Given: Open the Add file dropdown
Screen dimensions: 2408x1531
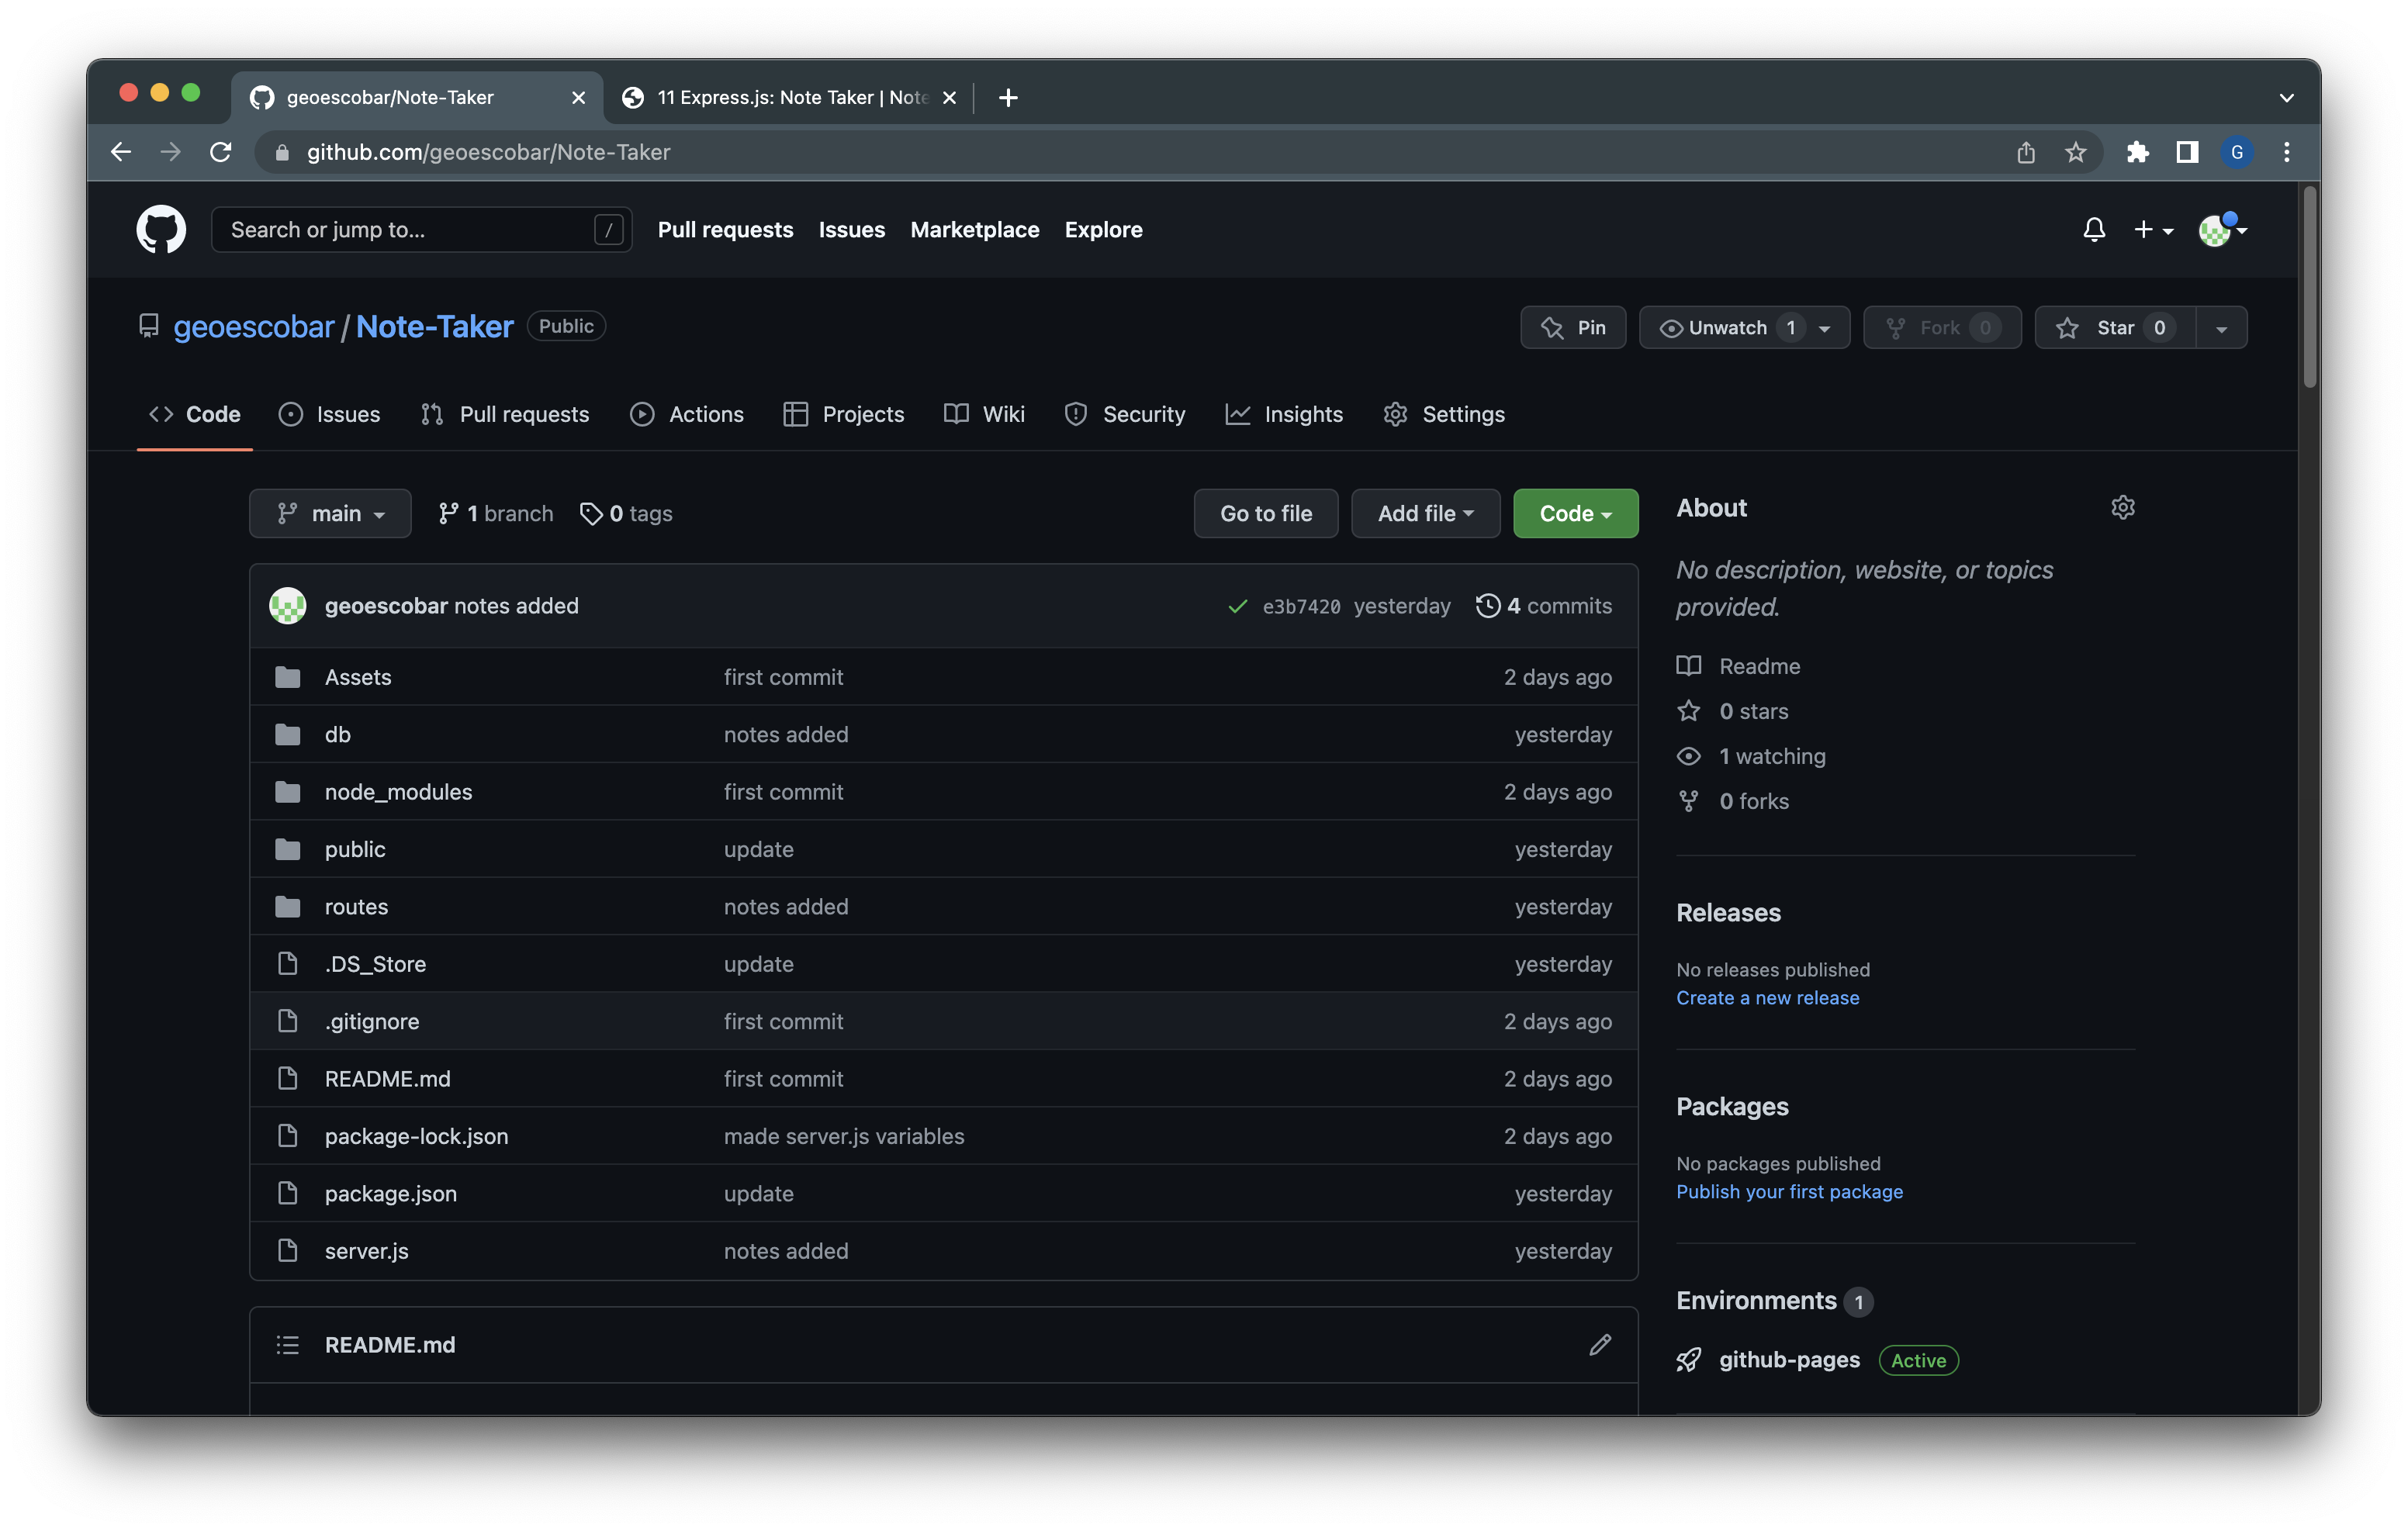Looking at the screenshot, I should tap(1425, 514).
